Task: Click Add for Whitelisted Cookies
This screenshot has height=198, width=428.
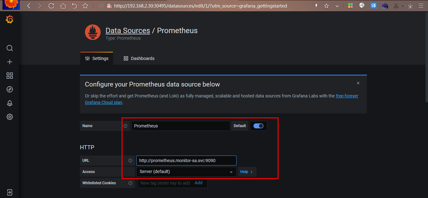Action: click(x=199, y=183)
